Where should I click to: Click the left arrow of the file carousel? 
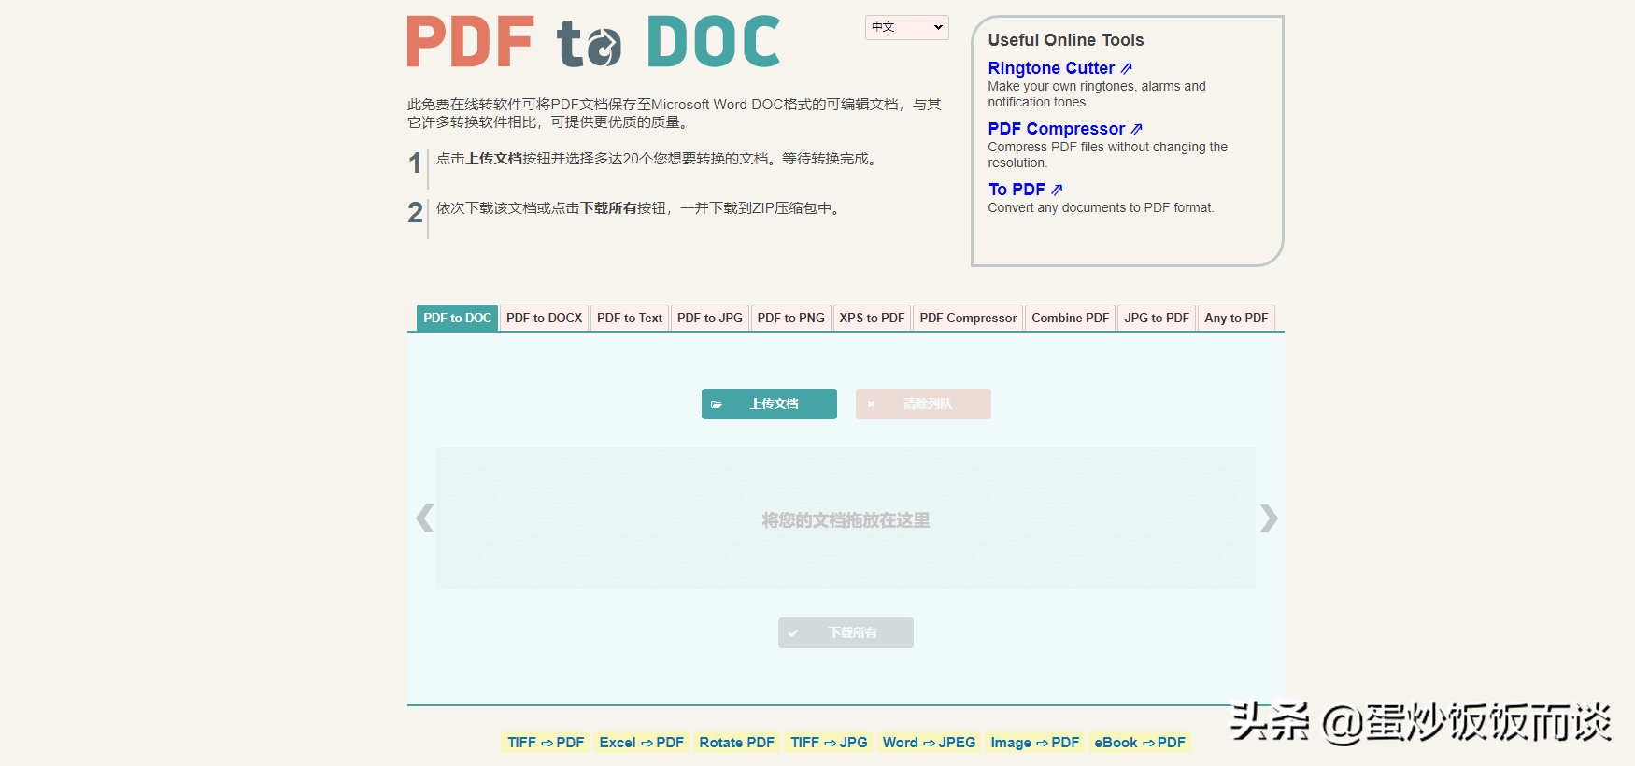[x=425, y=518]
